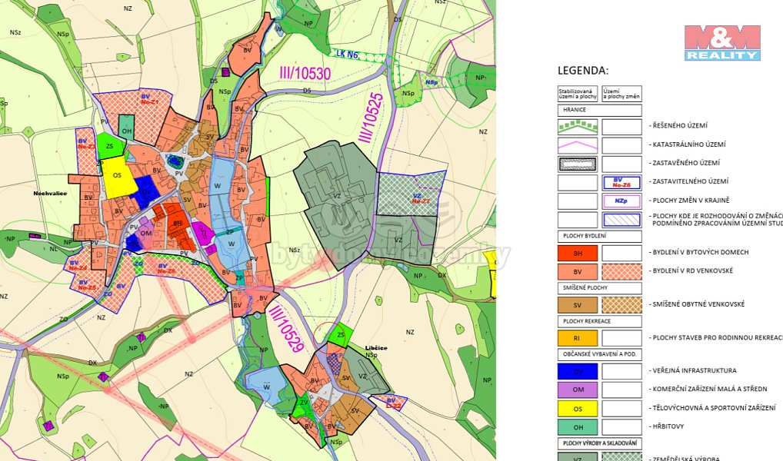
Task: Click the green dashed Řešeného území legend symbol
Action: pyautogui.click(x=578, y=127)
